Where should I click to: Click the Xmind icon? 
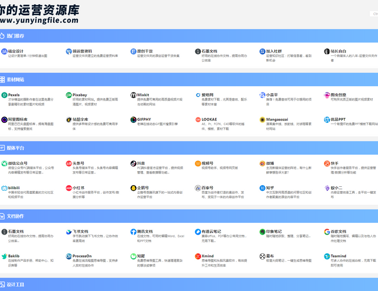point(198,256)
